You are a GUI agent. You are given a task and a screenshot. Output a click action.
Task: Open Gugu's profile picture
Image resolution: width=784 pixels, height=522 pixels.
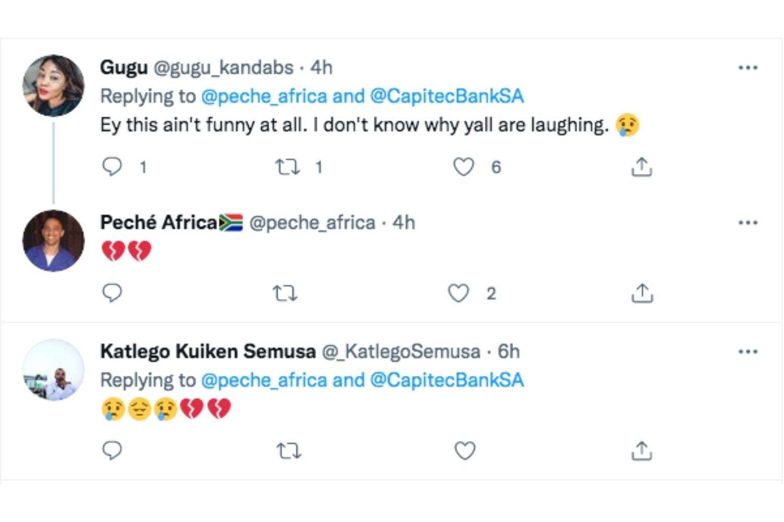click(53, 86)
